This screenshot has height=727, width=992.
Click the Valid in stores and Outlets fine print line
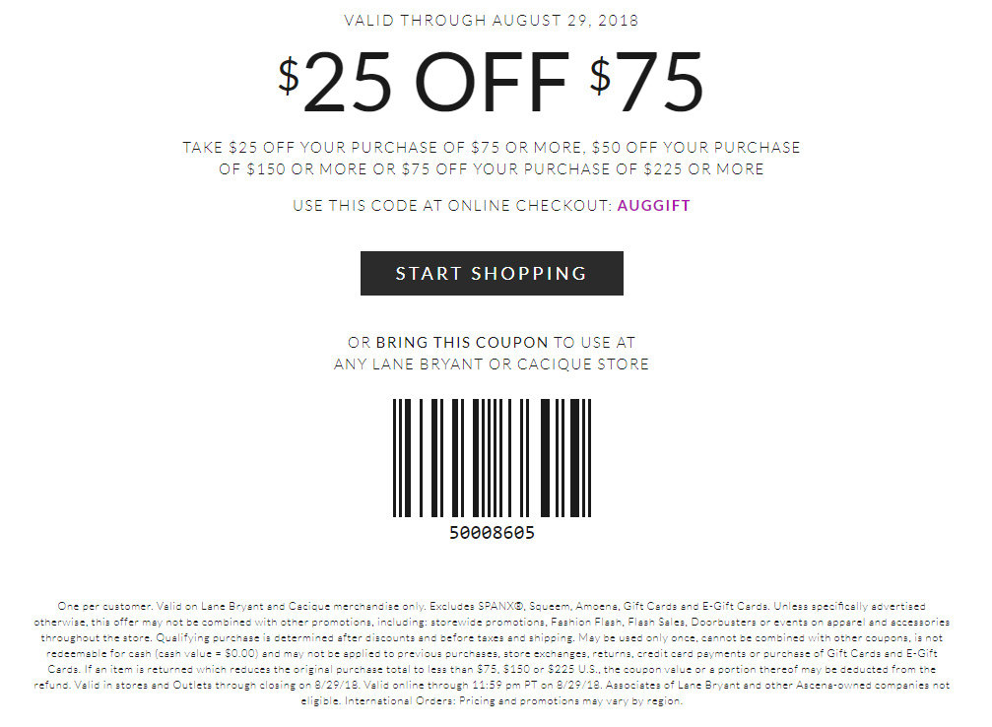492,685
